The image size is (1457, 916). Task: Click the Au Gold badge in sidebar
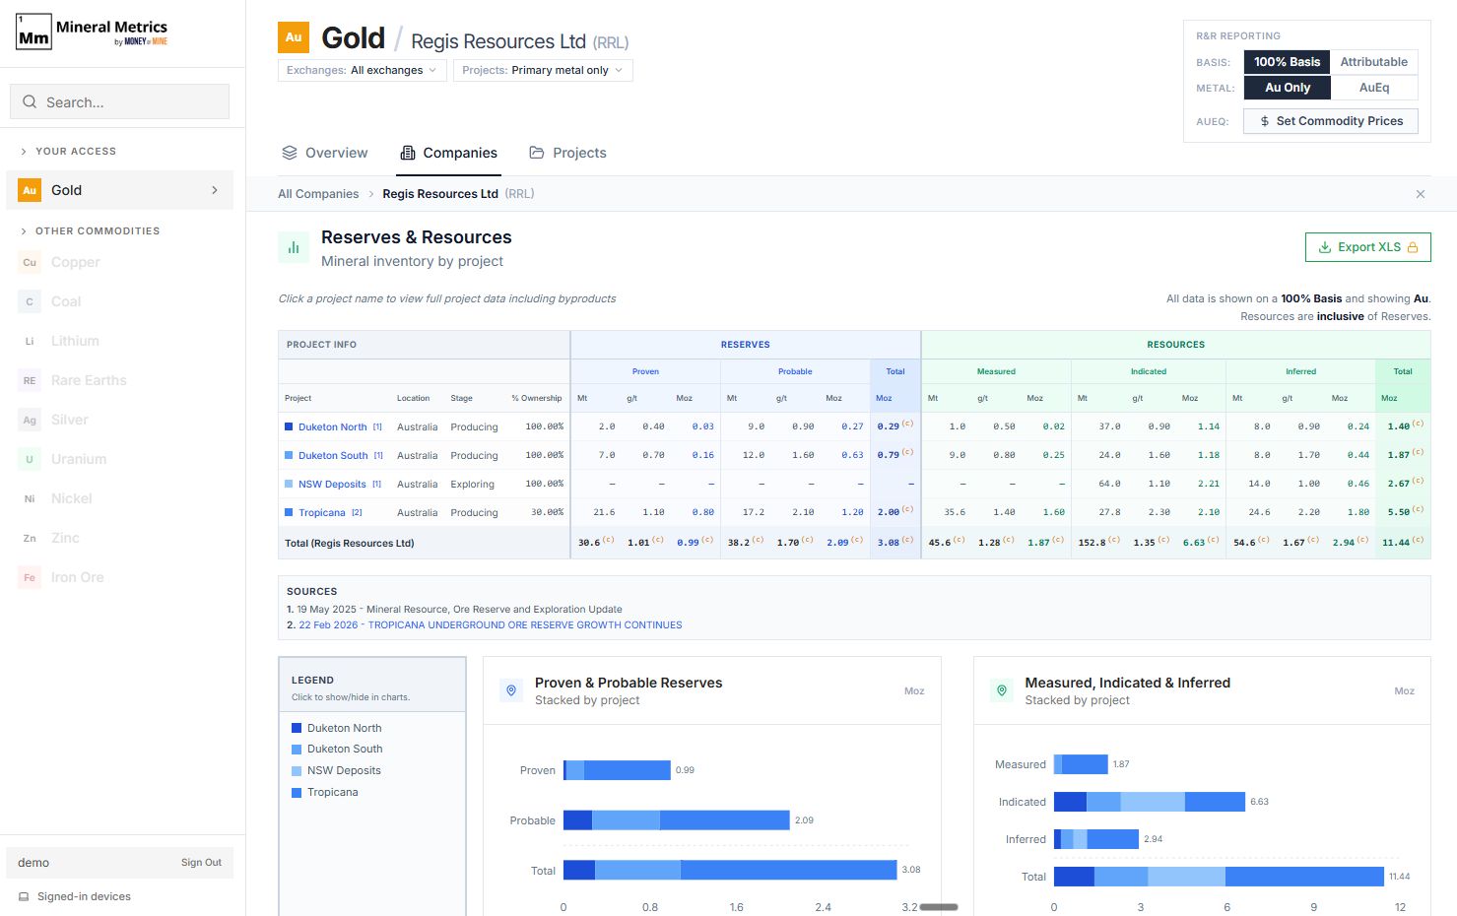pos(30,190)
